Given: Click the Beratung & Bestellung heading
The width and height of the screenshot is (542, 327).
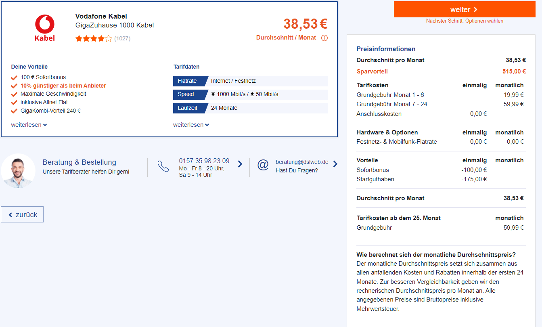Looking at the screenshot, I should tap(80, 162).
